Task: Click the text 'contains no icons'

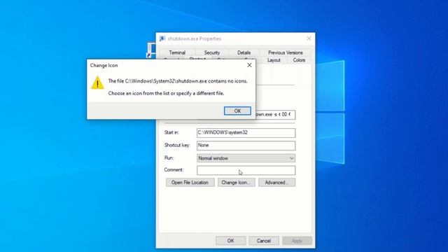Action: (x=227, y=81)
